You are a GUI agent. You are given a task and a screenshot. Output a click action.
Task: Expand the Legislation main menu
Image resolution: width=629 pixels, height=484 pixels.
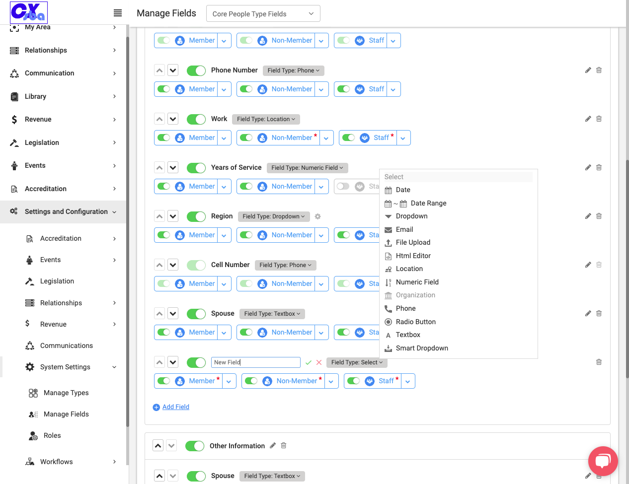click(x=114, y=142)
